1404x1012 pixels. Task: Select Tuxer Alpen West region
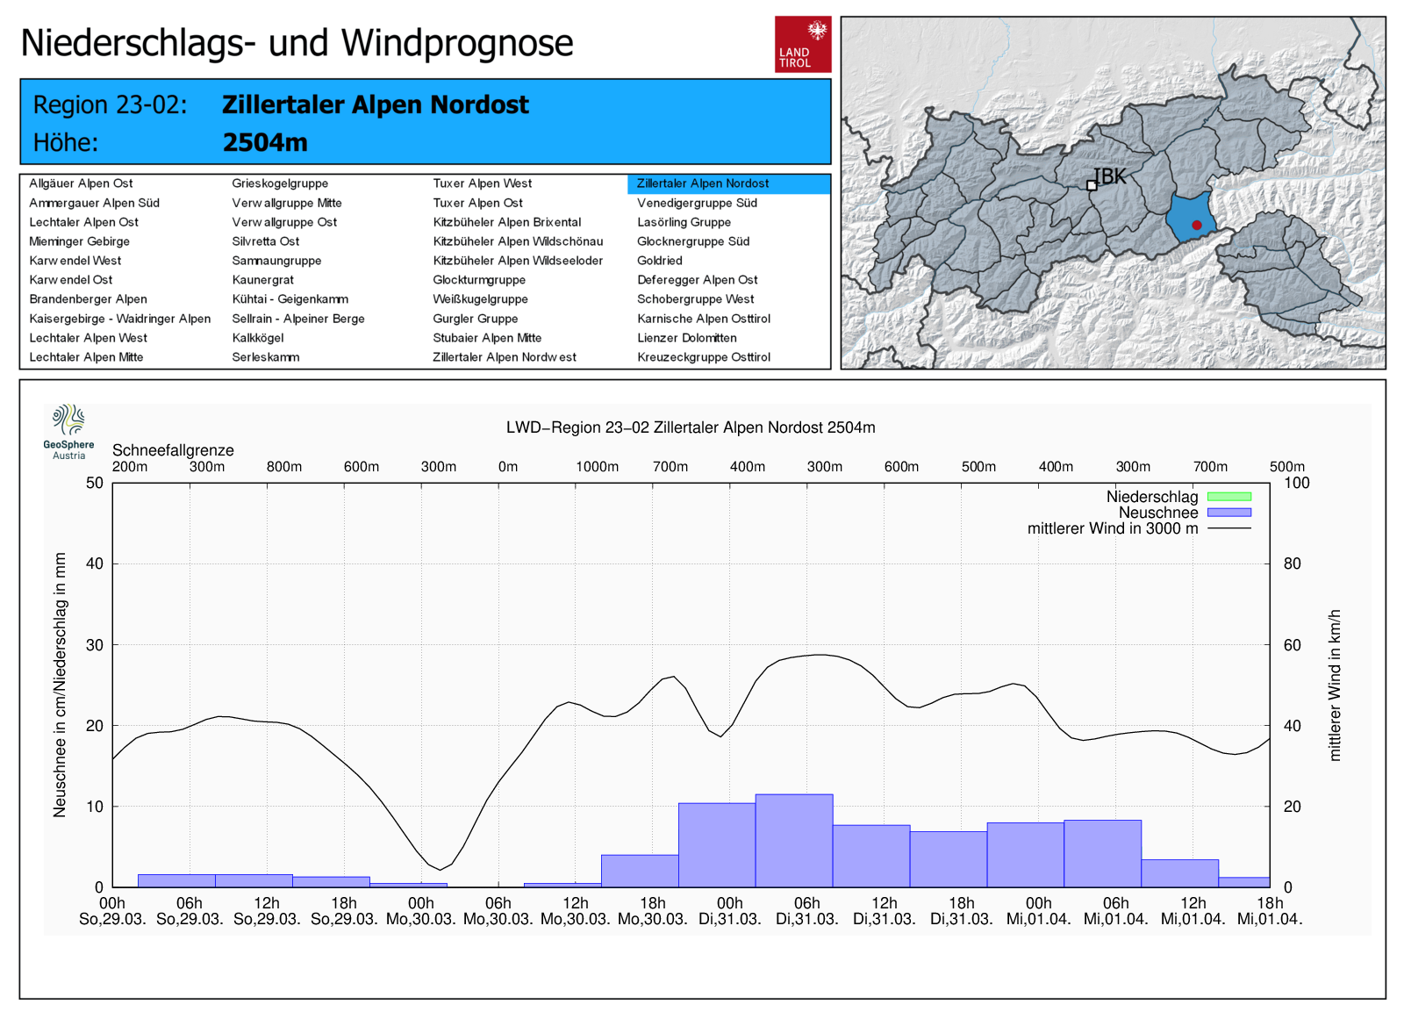(482, 183)
